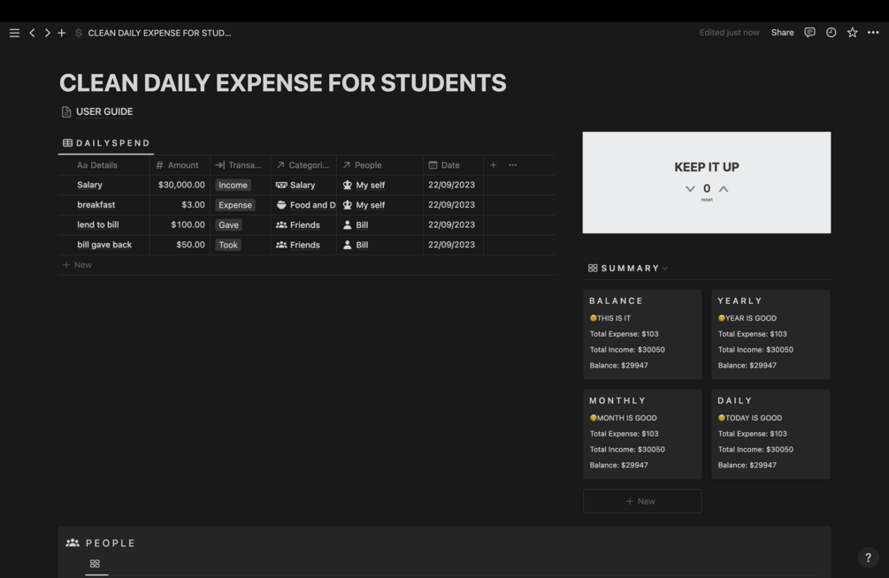Go back with the left arrow
This screenshot has height=578, width=889.
(33, 33)
